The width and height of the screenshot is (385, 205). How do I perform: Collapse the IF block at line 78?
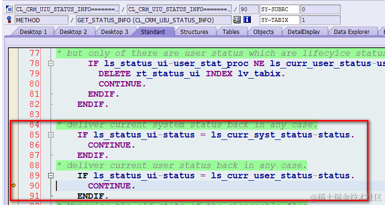(51, 64)
